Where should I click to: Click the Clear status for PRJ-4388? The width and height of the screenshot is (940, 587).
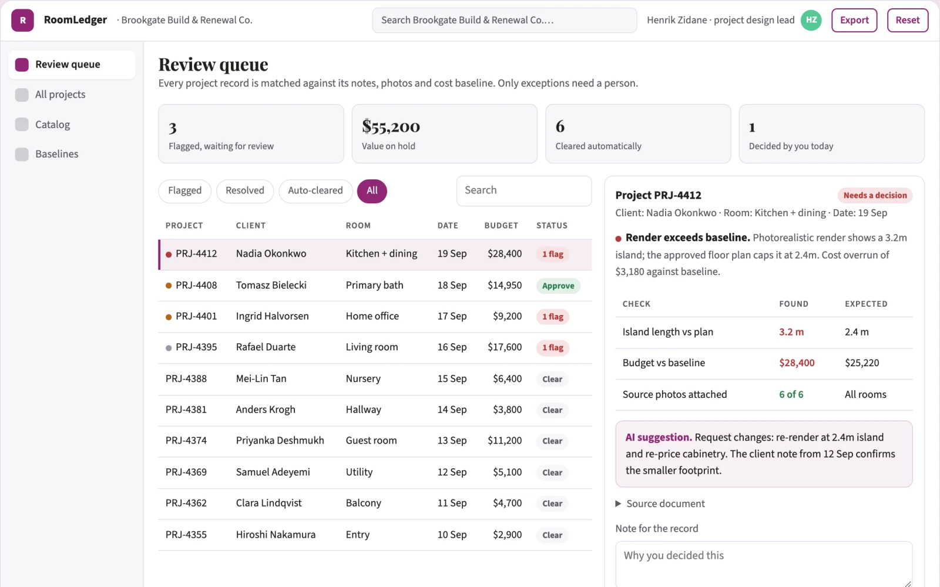552,380
